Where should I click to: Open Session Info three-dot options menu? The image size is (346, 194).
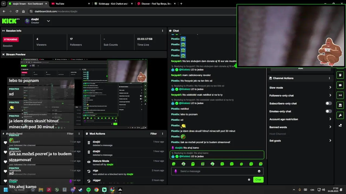click(162, 31)
